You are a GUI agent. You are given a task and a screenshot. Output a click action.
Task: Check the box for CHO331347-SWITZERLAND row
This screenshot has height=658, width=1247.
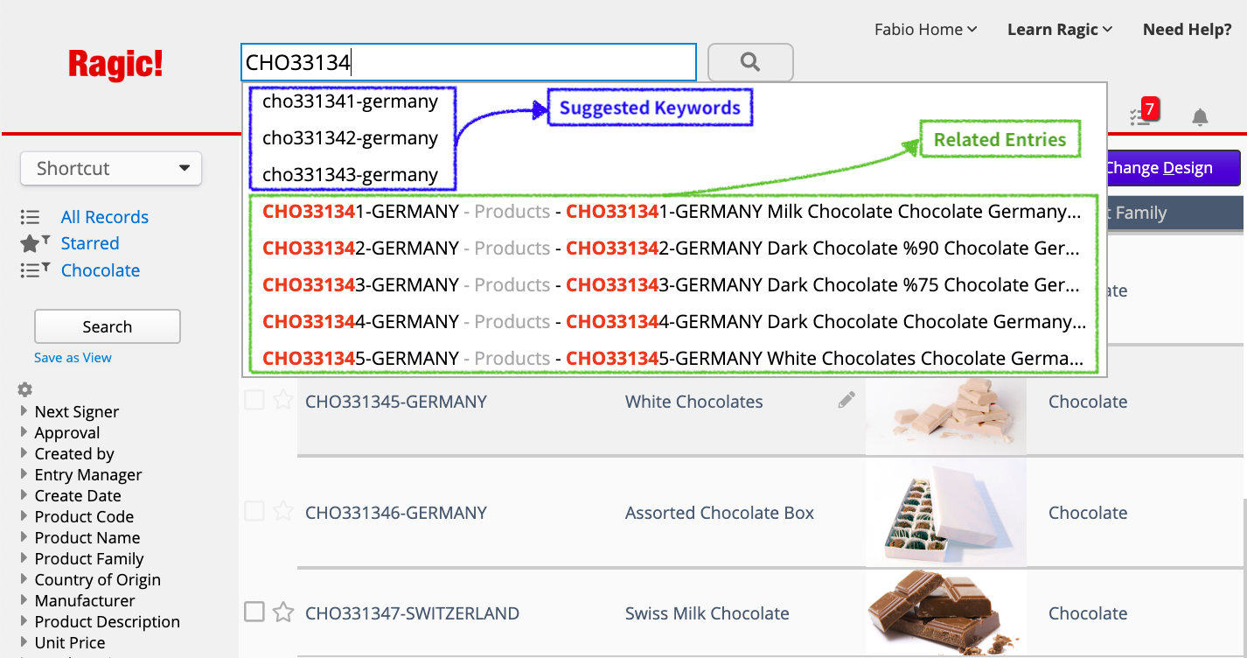tap(254, 612)
